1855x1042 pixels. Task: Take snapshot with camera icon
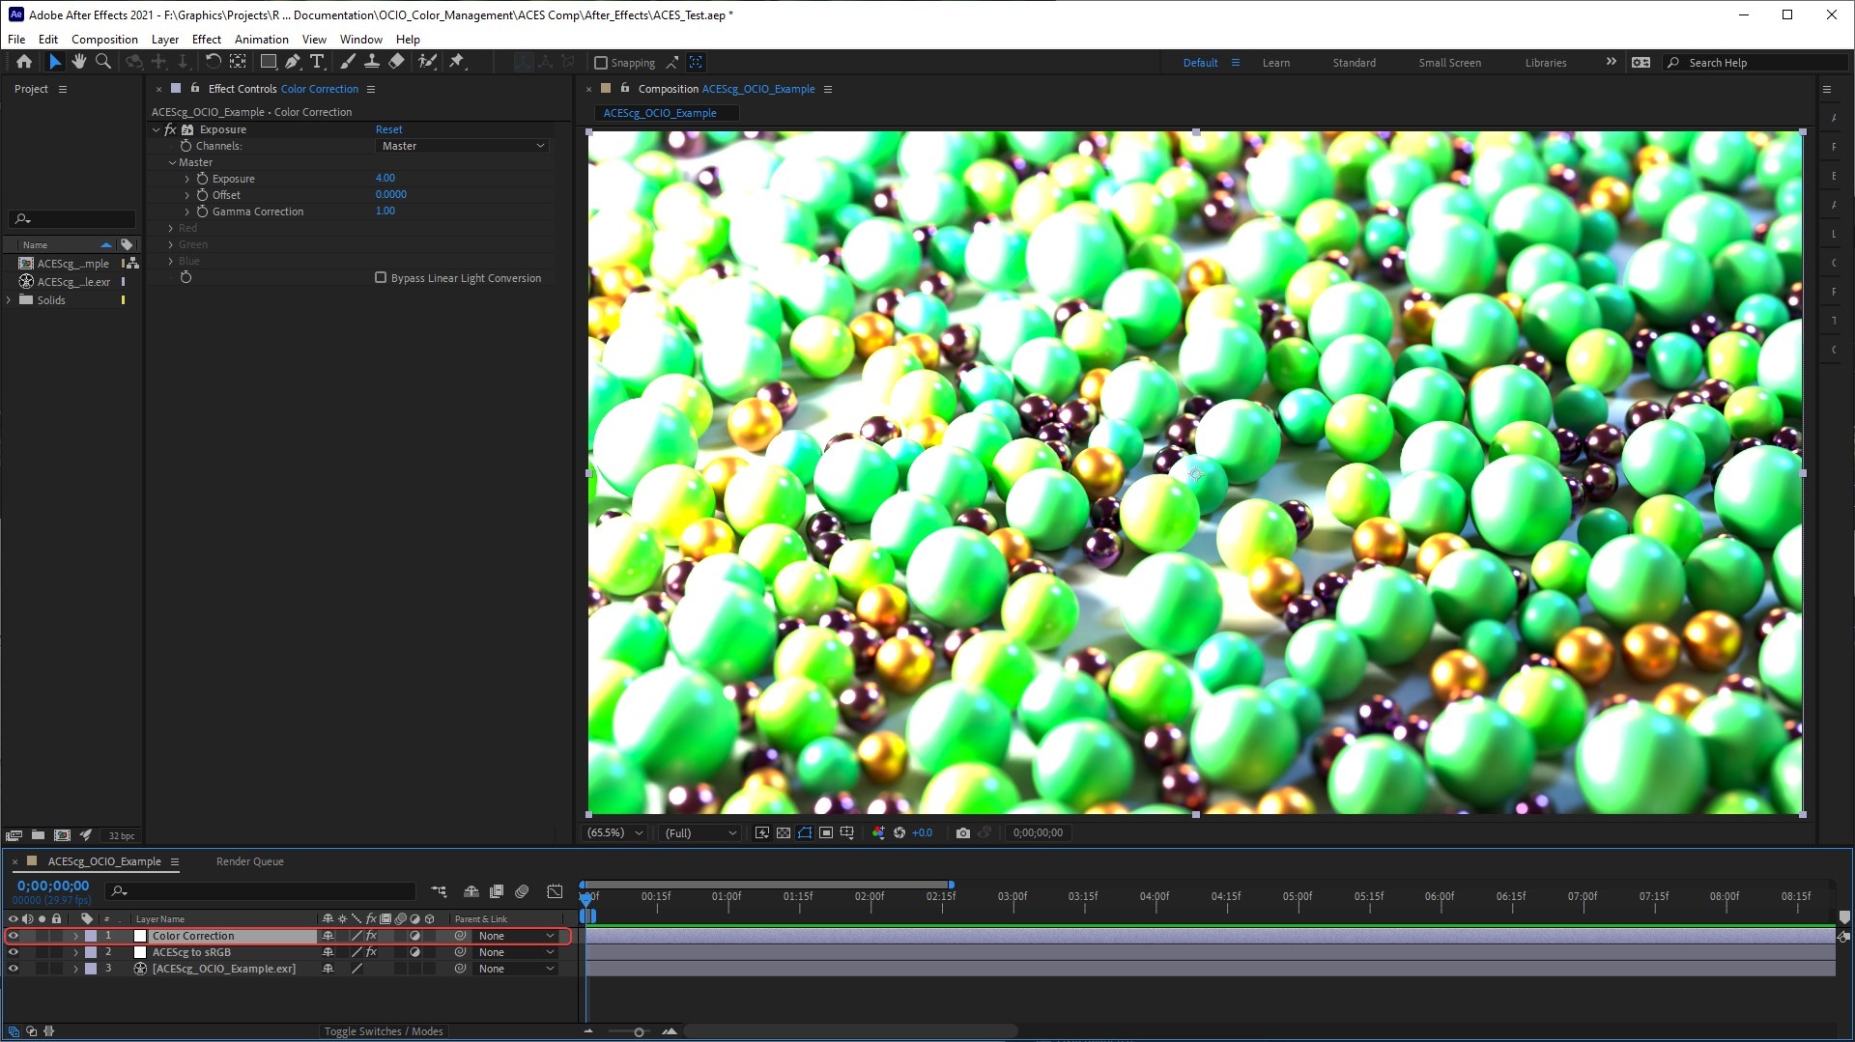[962, 832]
